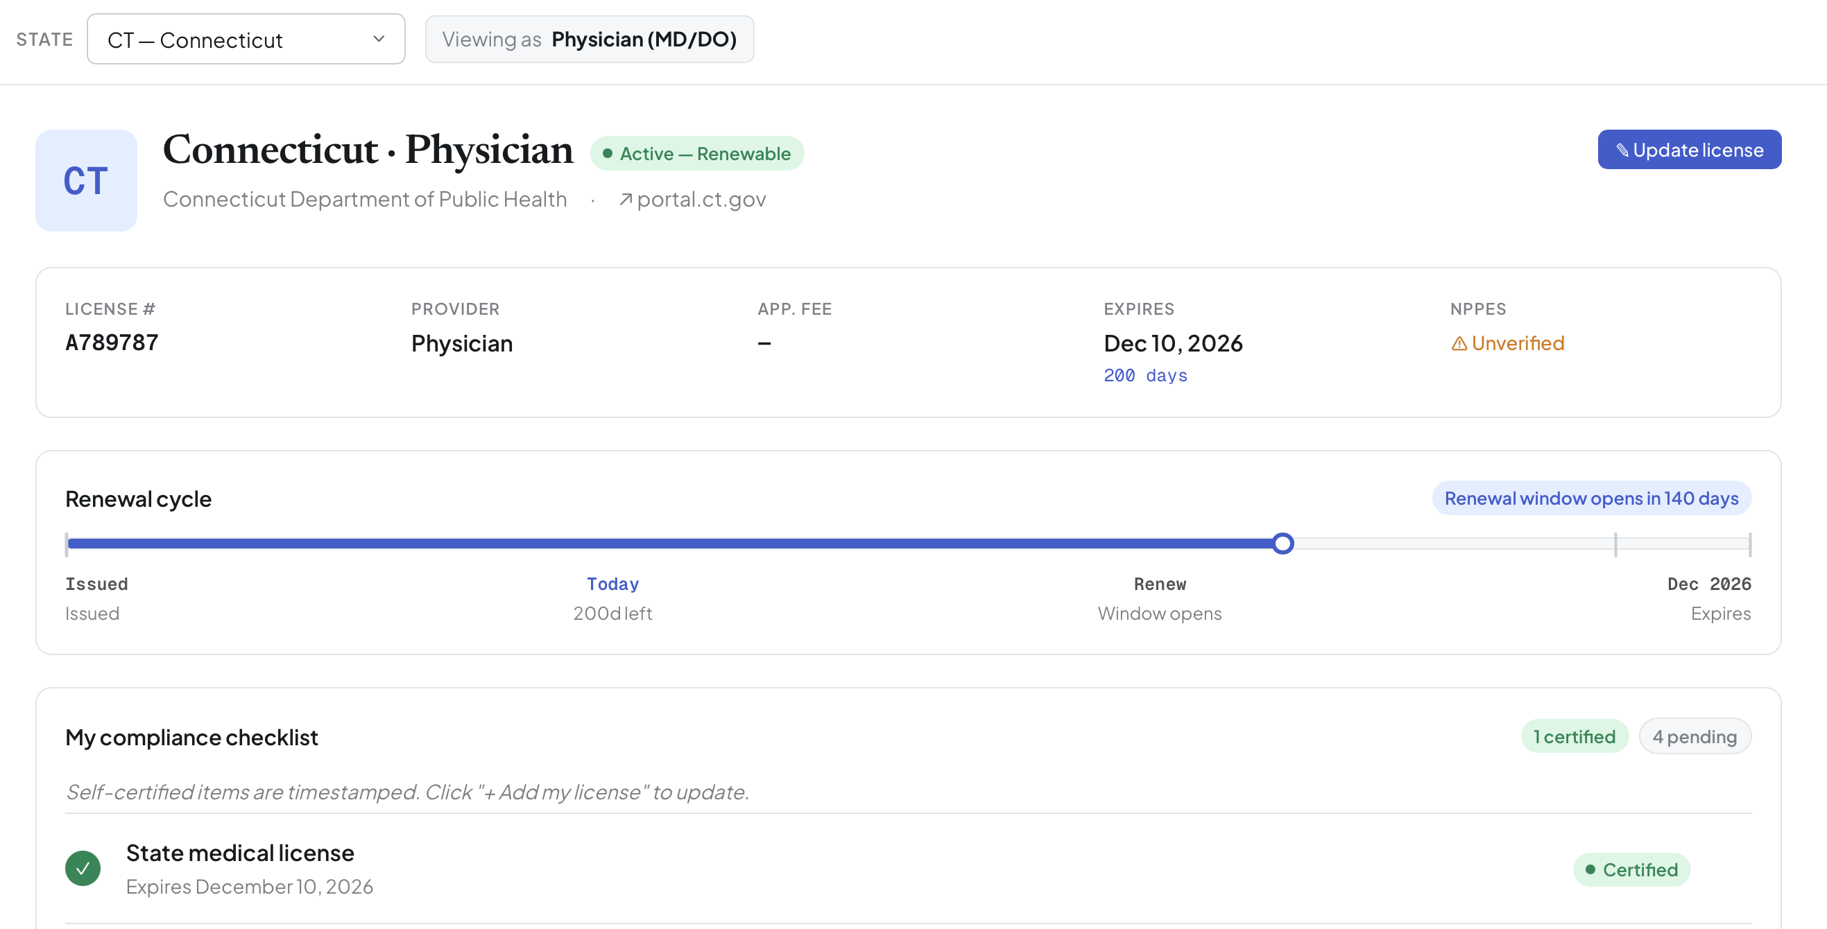
Task: Click Expires December 10, 2026 subtitle
Action: pyautogui.click(x=250, y=887)
